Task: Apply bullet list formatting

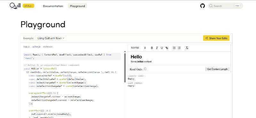Action: pyautogui.click(x=179, y=48)
